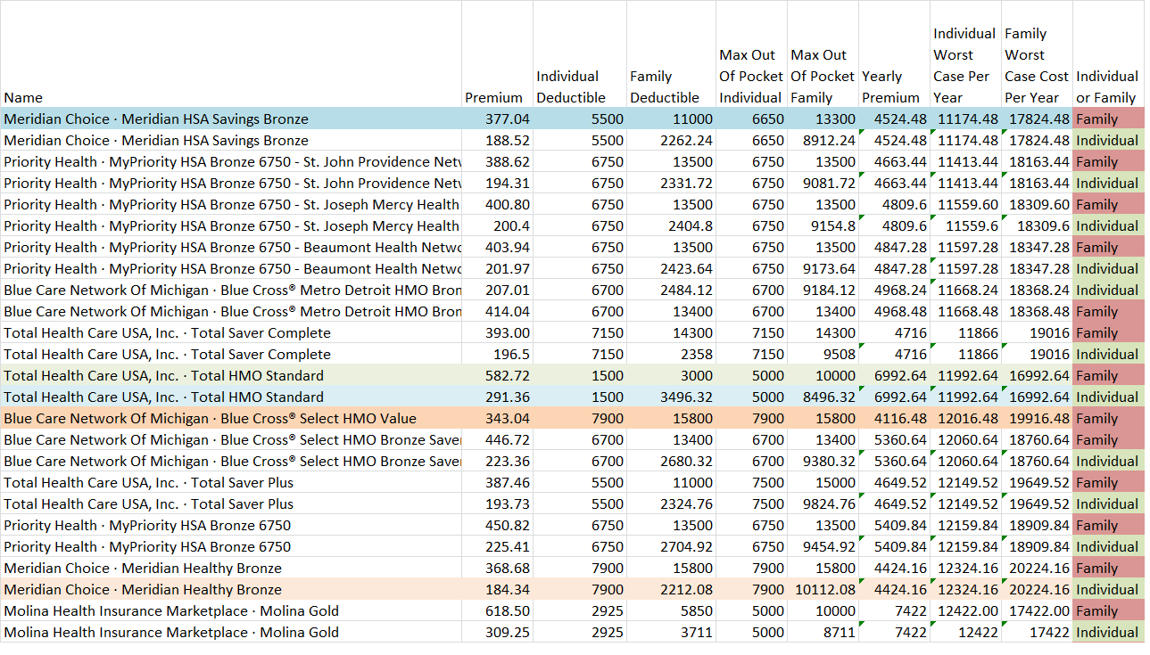Select the max out of pocket family 10112.08
This screenshot has width=1150, height=655.
pos(823,589)
